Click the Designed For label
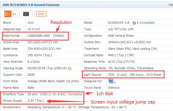173x111 pixels. 93,81
